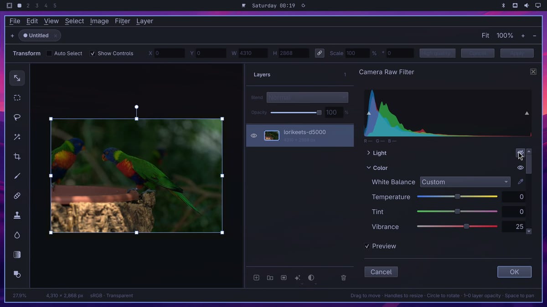Screen dimensions: 547x307
Task: Select the Move/Transform arrow tool
Action: pyautogui.click(x=17, y=78)
